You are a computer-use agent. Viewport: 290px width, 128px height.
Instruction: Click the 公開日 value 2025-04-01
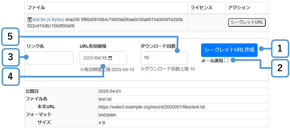pyautogui.click(x=109, y=91)
